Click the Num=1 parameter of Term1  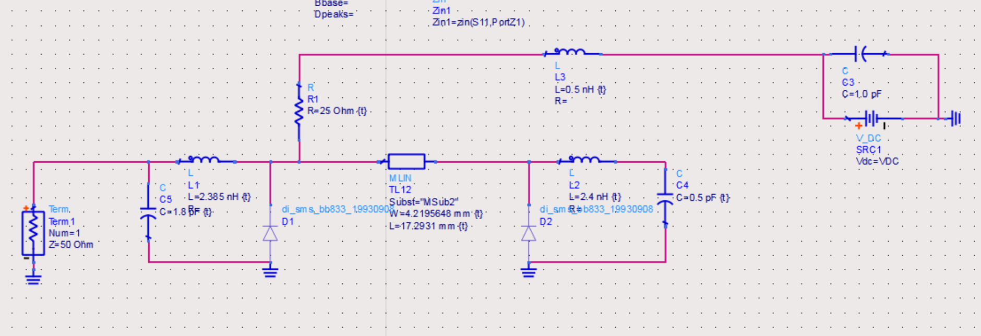tap(64, 233)
